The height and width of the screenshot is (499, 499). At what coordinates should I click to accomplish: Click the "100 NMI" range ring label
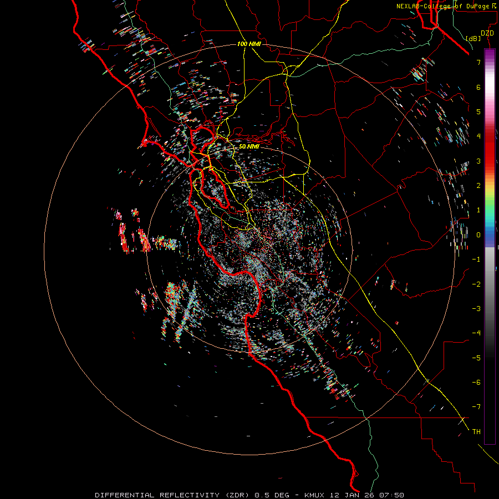point(249,44)
